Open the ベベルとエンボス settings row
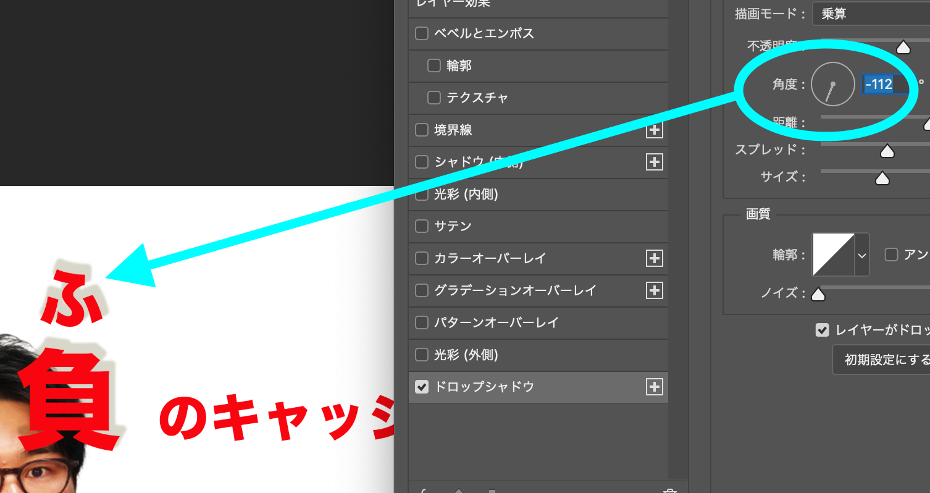 538,33
